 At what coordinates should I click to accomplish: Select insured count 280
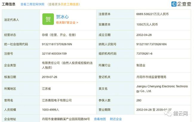[x=139, y=100]
